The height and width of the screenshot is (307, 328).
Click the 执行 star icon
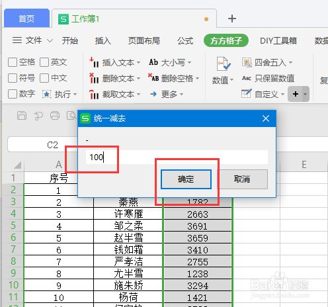(x=47, y=95)
